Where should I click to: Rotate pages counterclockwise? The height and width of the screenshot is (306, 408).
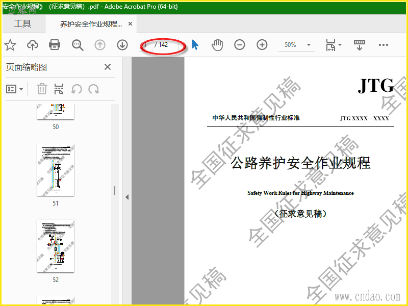(x=76, y=89)
